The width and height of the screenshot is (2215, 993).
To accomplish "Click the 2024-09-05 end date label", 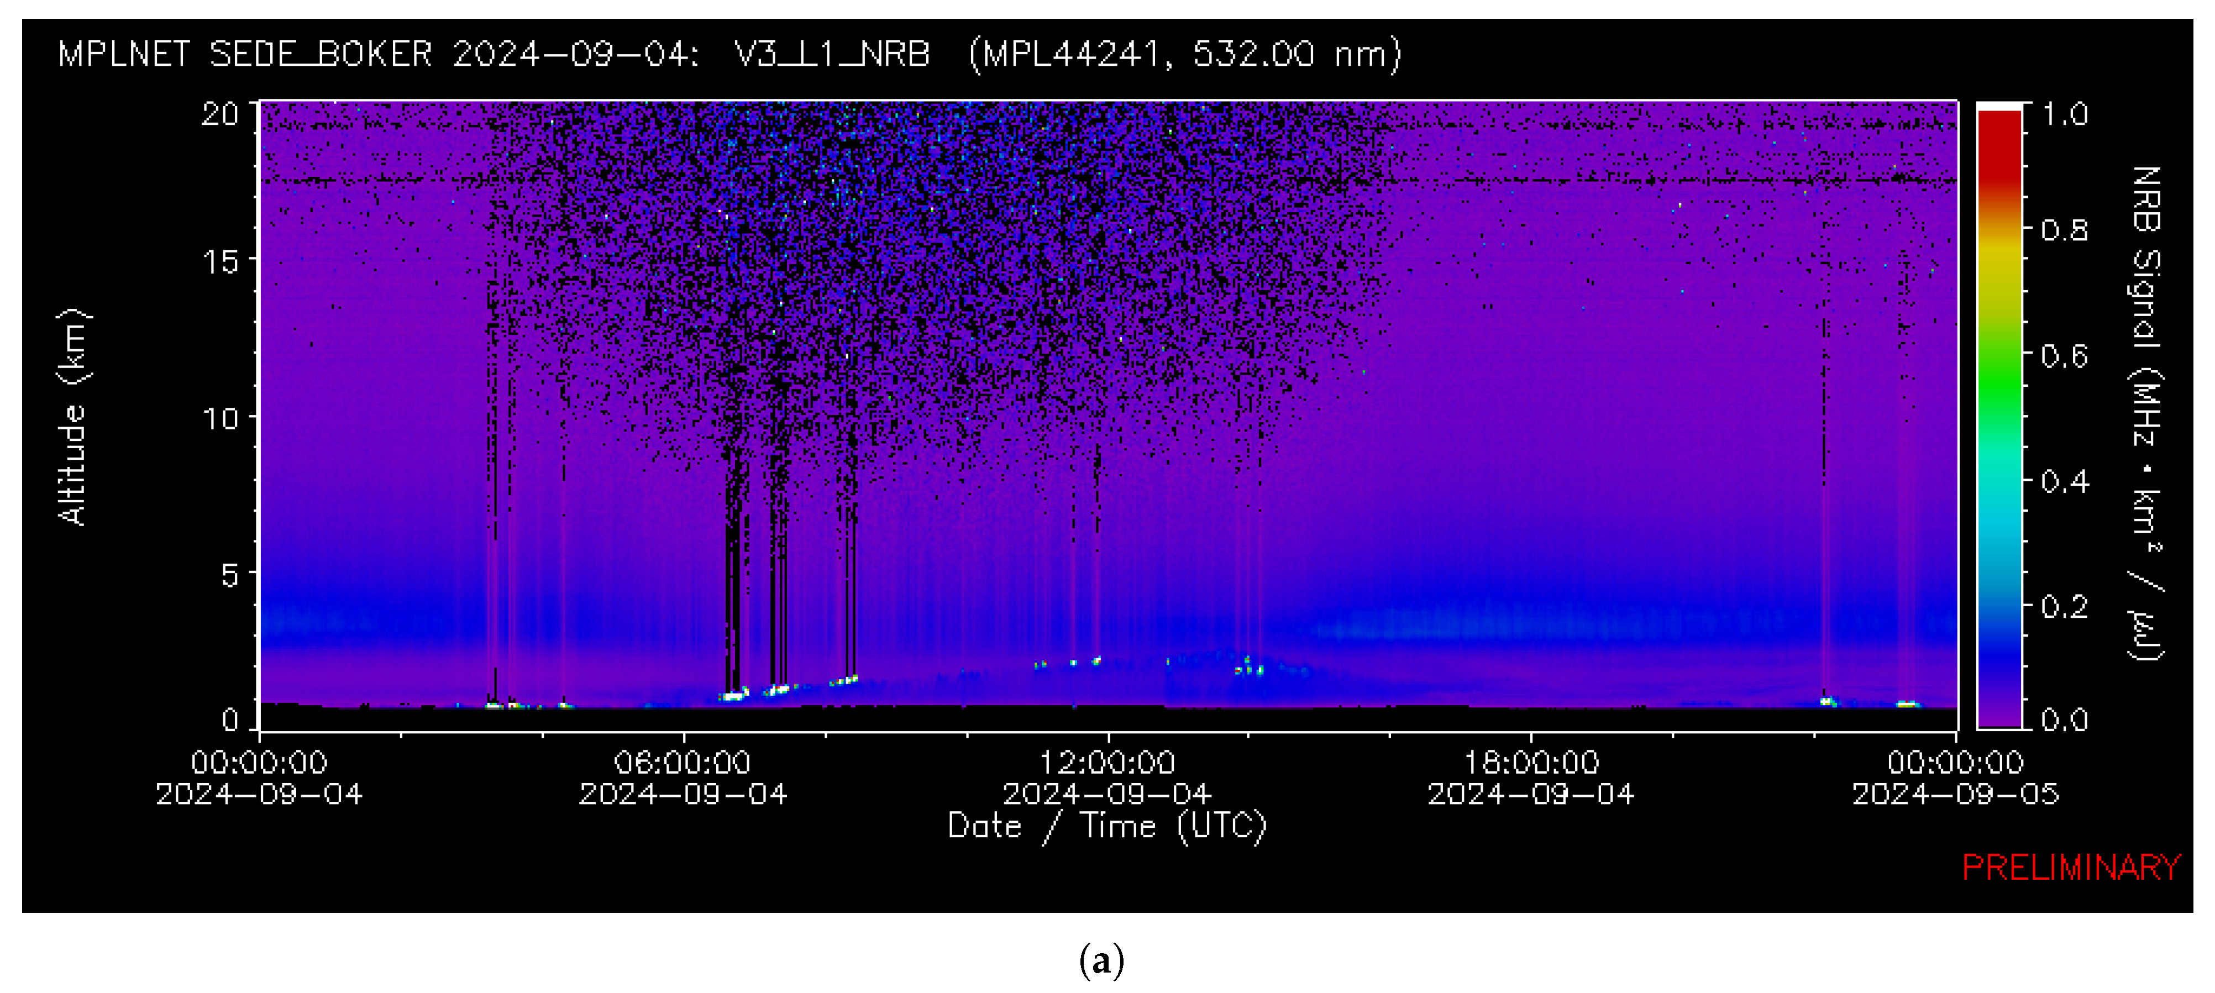I will coord(1955,794).
